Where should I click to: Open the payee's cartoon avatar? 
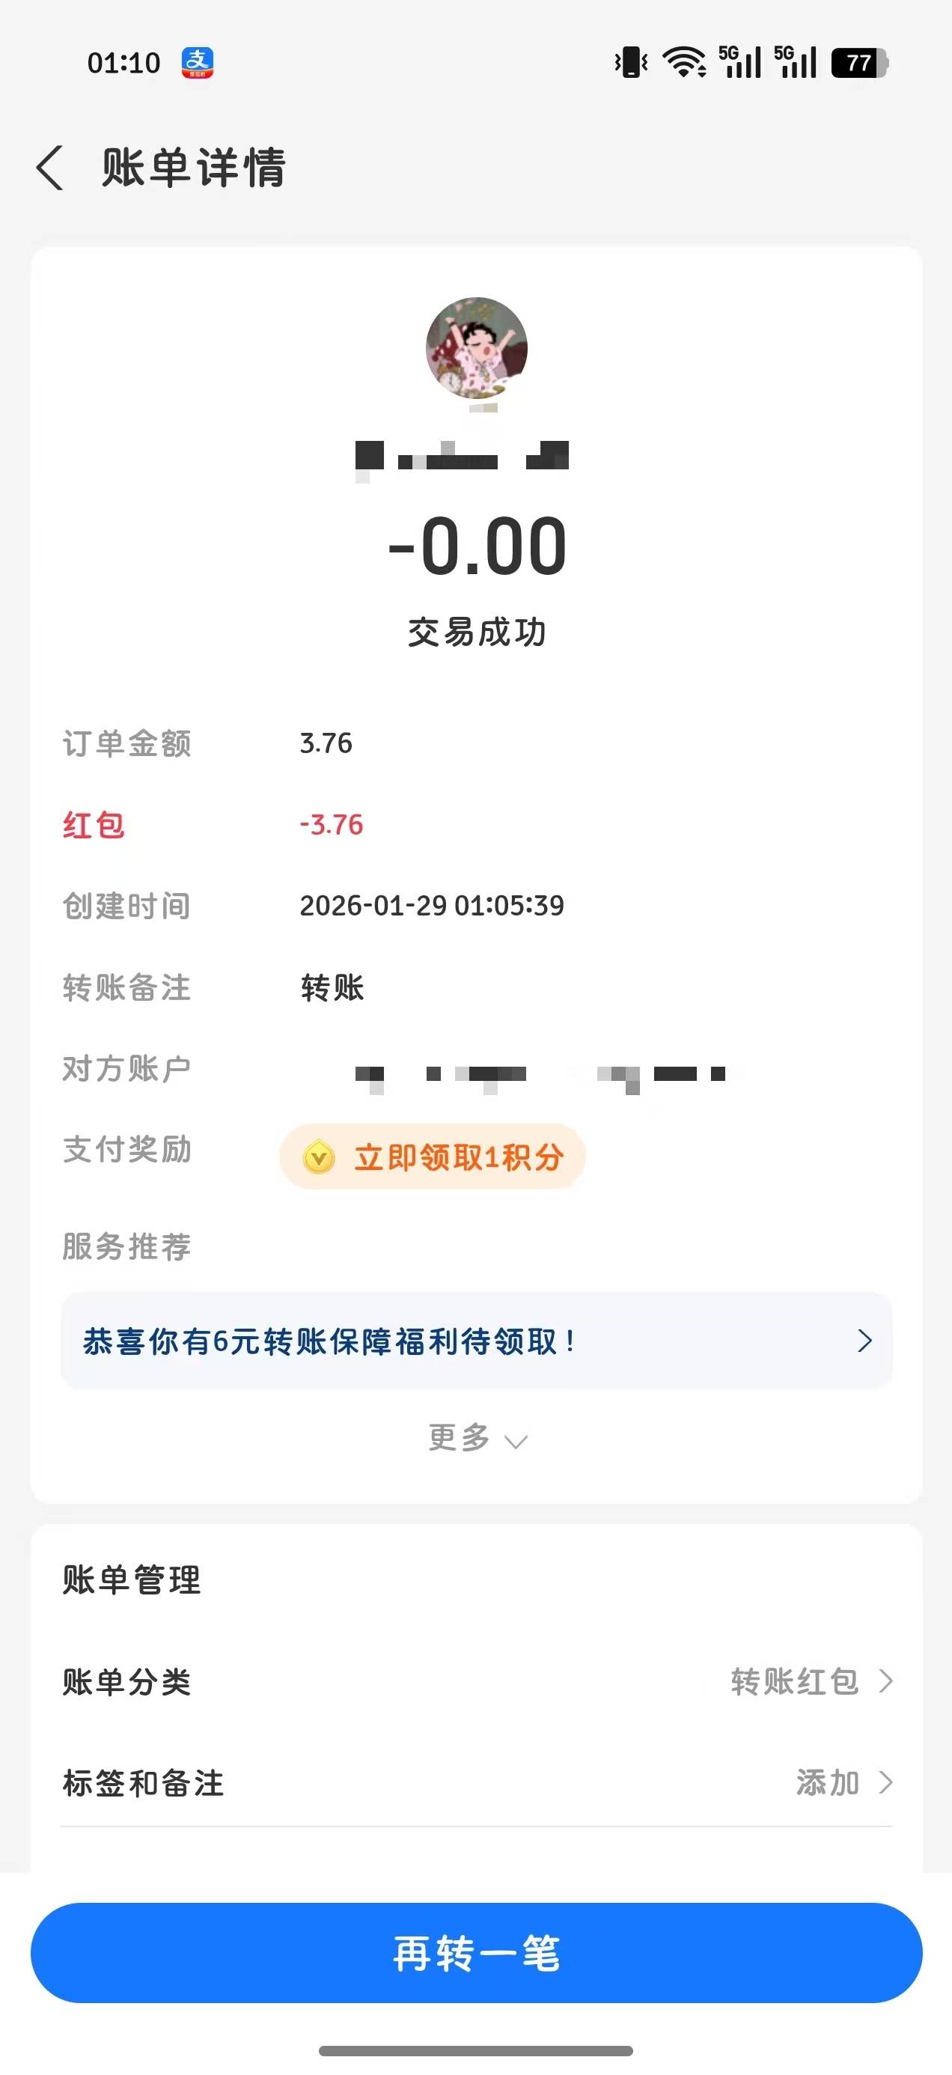(x=476, y=347)
